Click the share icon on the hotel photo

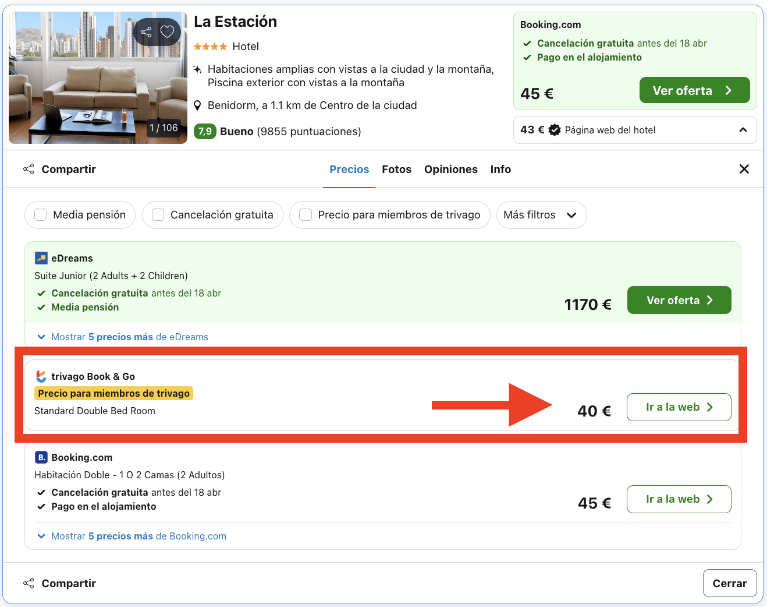coord(146,31)
